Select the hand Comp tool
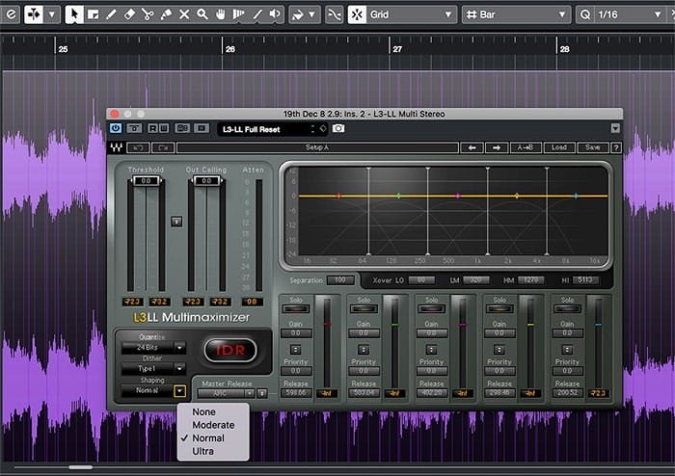 (x=221, y=14)
